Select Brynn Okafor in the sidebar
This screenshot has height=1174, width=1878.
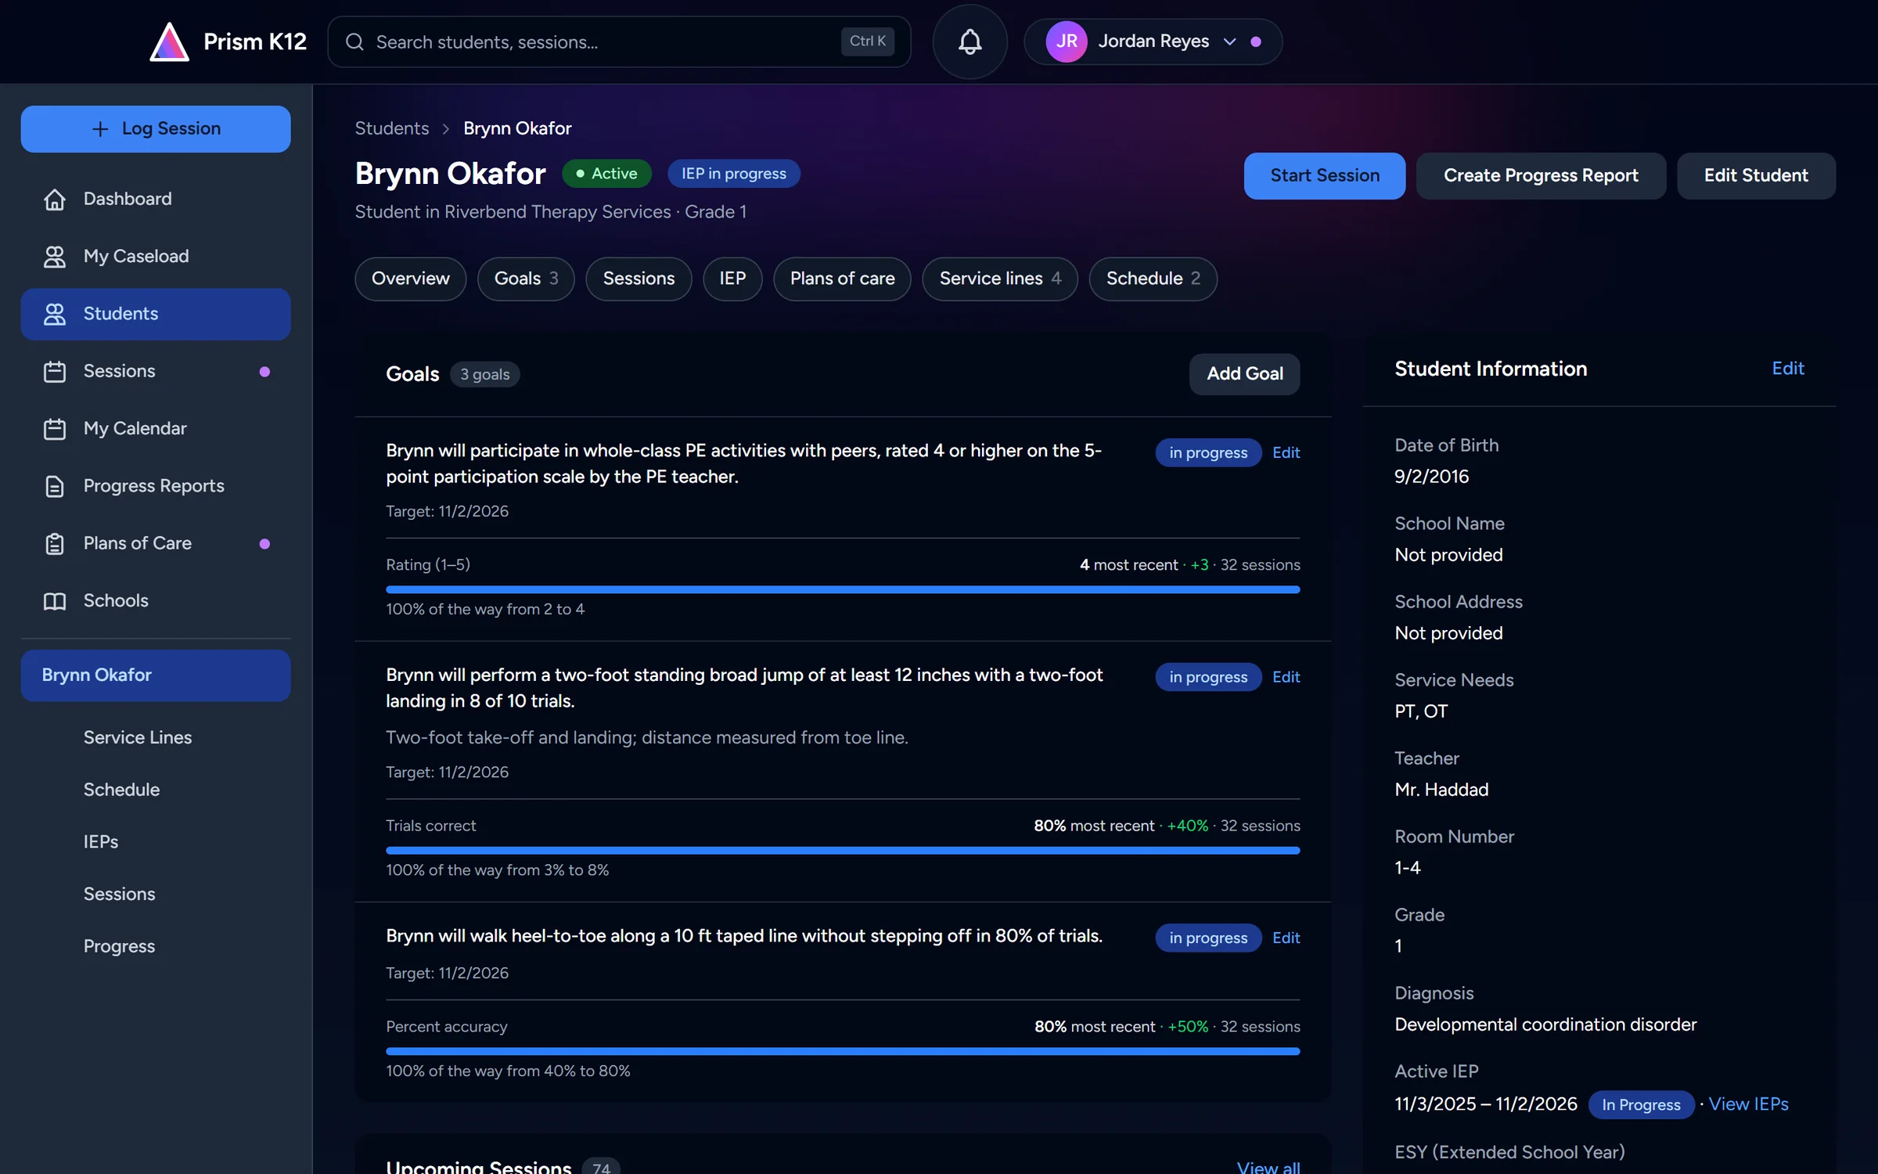[156, 675]
